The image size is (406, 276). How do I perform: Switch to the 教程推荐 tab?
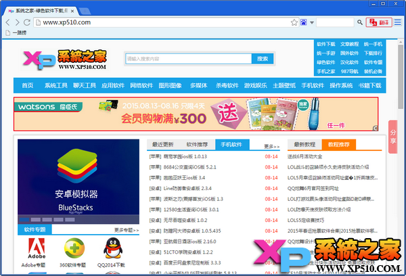click(339, 145)
